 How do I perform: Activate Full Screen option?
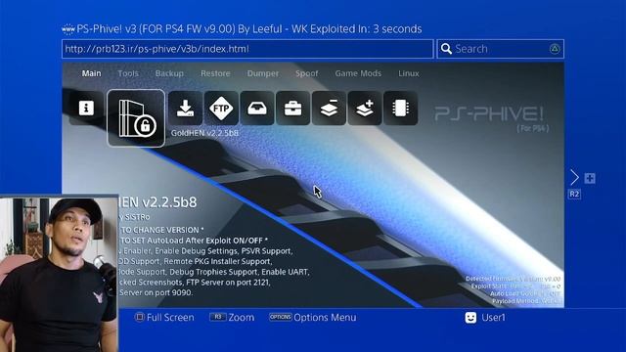coord(164,317)
